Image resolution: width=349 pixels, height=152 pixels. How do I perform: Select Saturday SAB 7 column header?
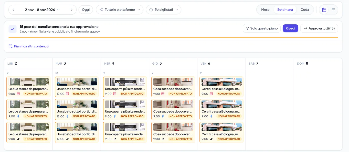(270, 63)
